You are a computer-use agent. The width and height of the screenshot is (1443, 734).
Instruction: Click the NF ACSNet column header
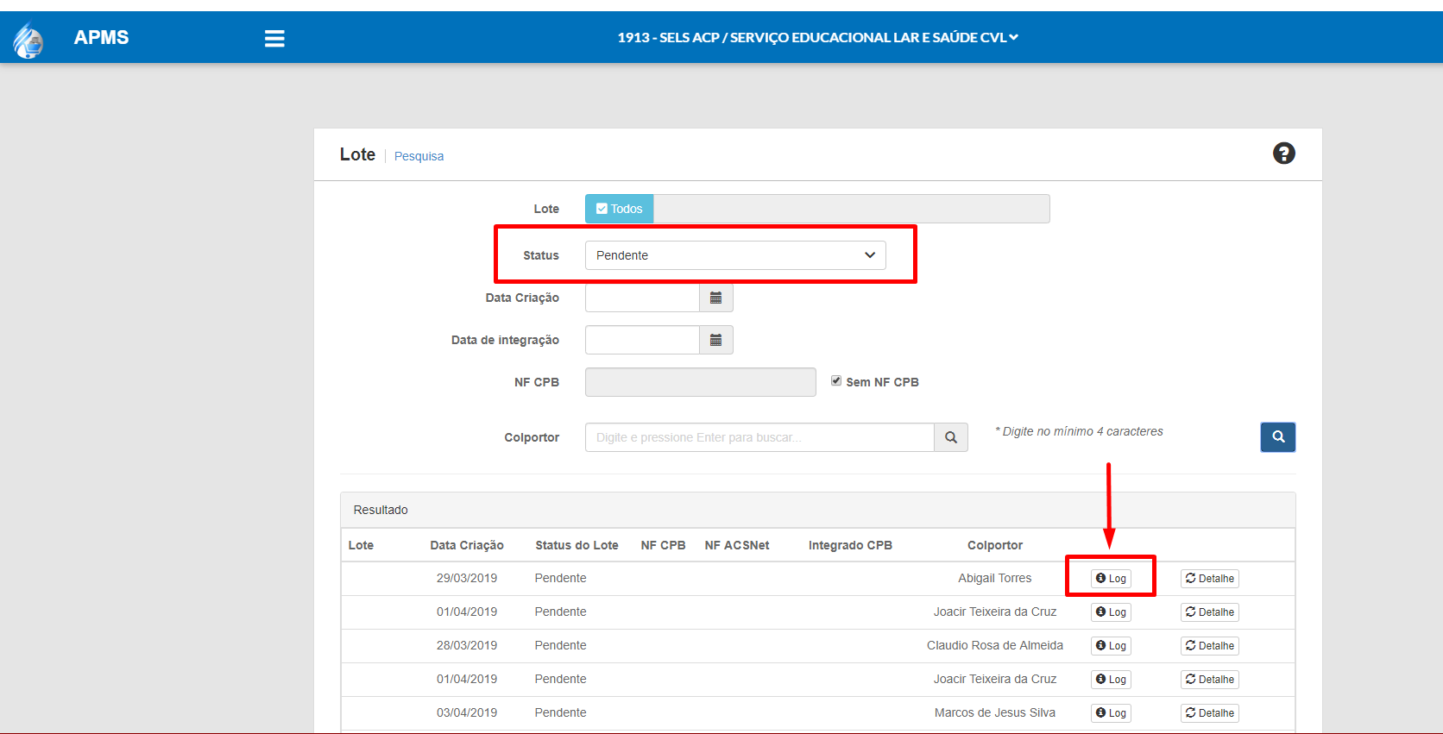[737, 545]
